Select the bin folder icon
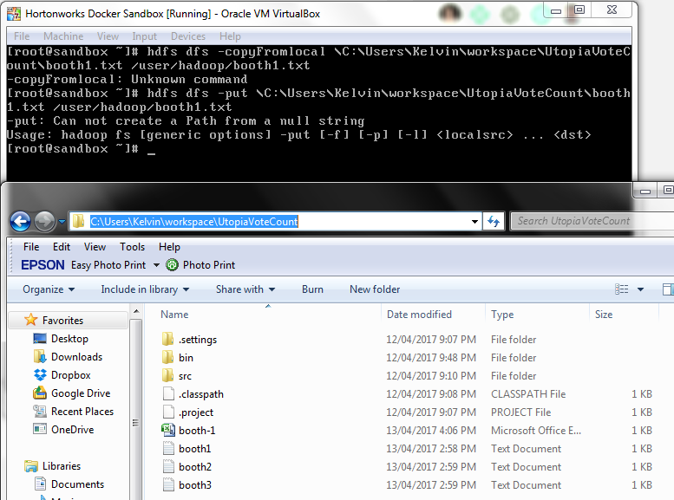The height and width of the screenshot is (500, 674). click(168, 357)
